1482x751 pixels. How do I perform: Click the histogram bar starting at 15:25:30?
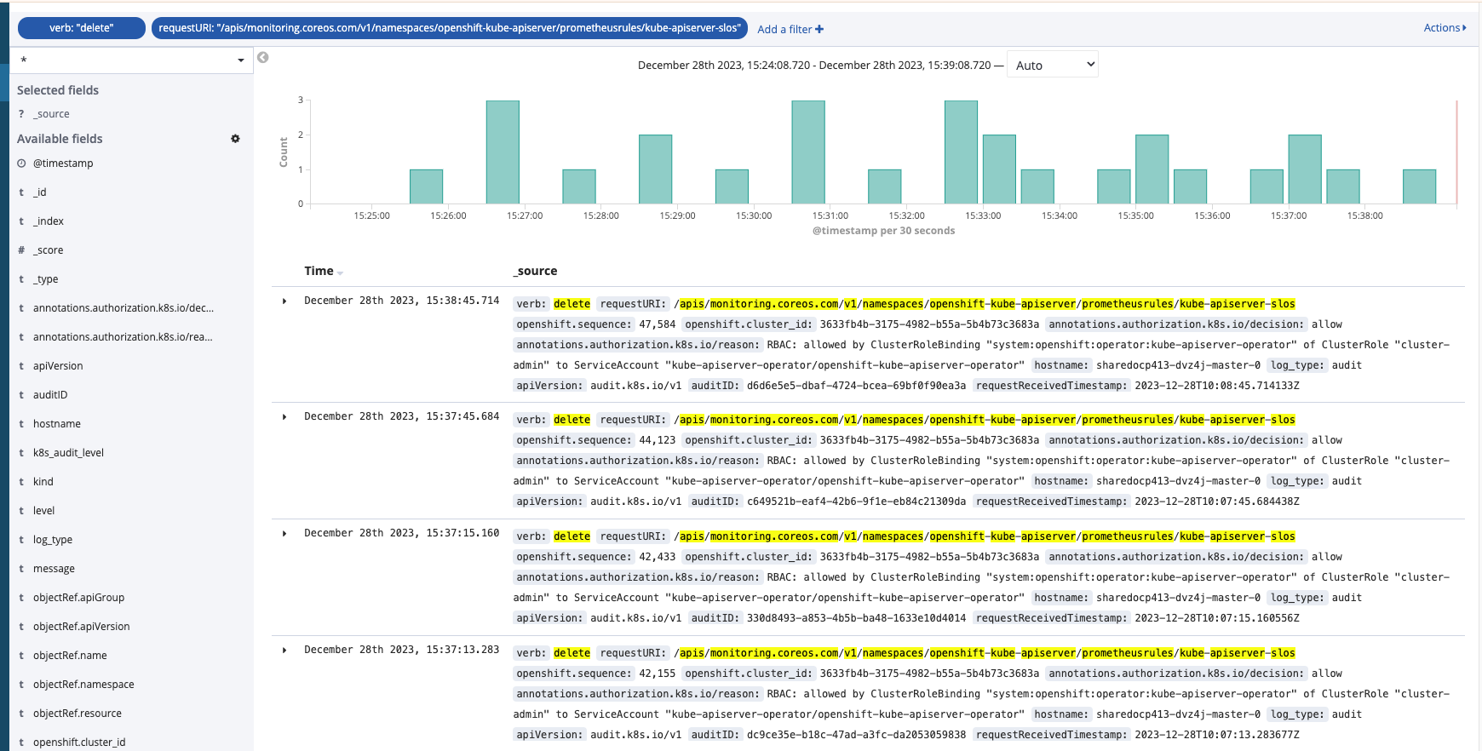coord(426,186)
